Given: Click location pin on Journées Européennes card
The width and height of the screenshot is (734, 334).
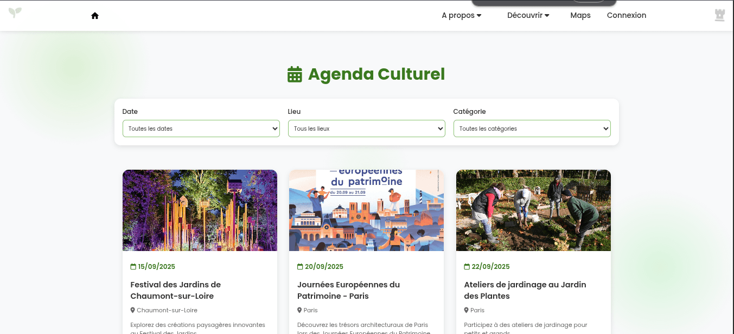Looking at the screenshot, I should (299, 310).
